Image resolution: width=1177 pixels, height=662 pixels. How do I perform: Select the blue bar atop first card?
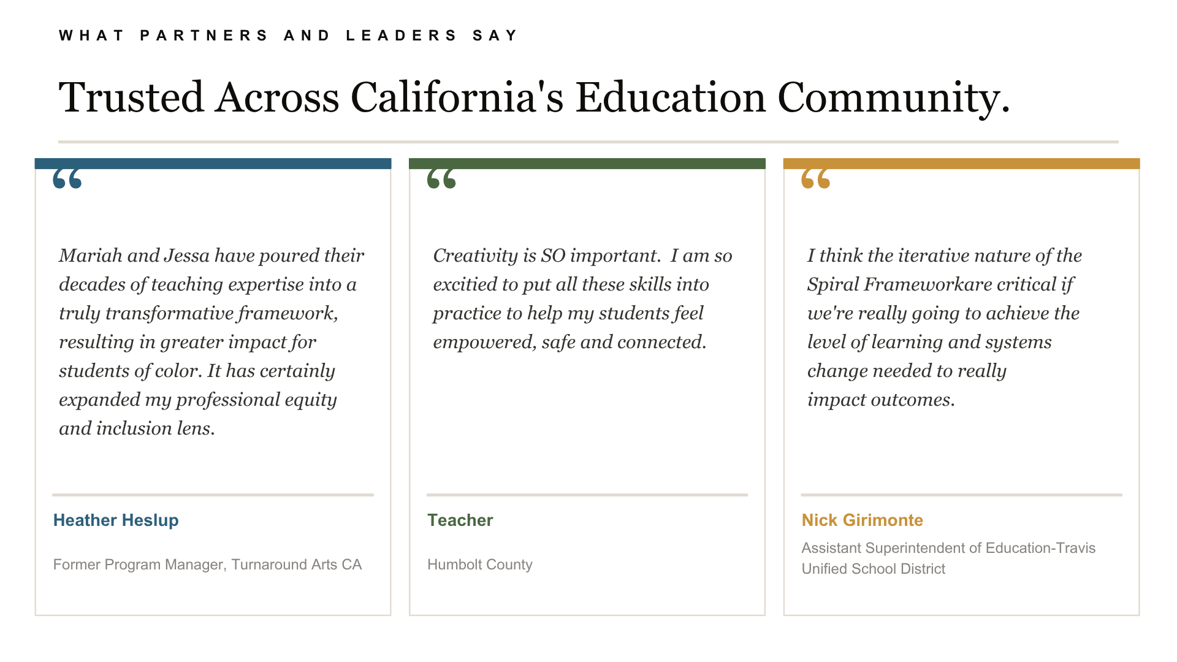tap(213, 164)
